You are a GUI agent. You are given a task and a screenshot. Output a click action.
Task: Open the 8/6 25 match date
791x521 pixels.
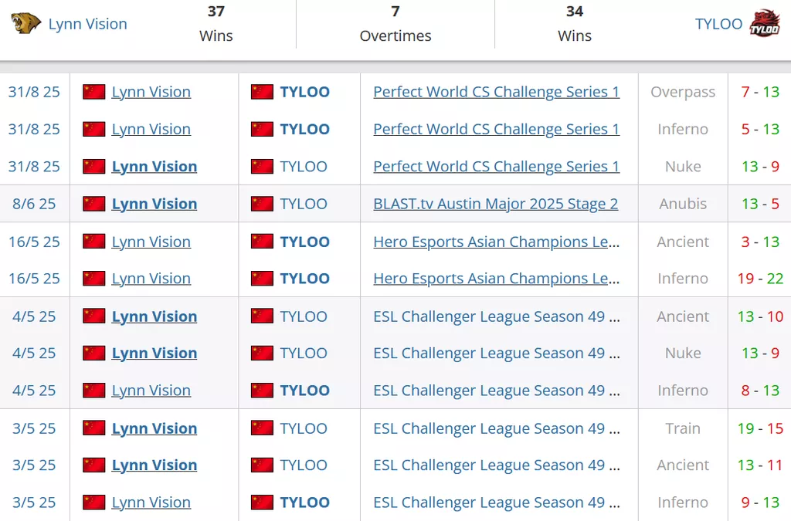[x=34, y=205]
